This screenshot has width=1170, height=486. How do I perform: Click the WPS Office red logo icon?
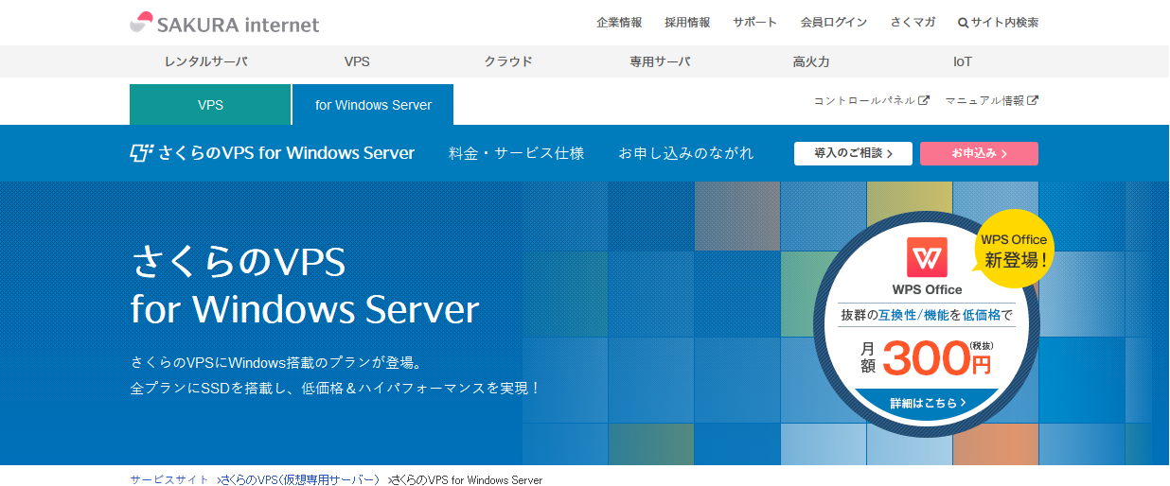tap(927, 257)
